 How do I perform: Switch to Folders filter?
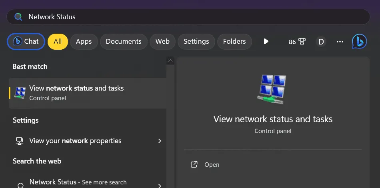(x=234, y=42)
